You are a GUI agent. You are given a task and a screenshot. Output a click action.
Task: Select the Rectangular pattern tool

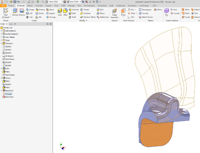[145, 10]
